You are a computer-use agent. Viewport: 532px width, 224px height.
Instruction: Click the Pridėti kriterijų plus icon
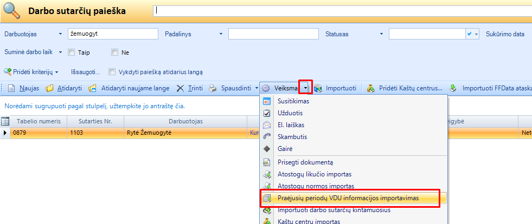pos(8,71)
